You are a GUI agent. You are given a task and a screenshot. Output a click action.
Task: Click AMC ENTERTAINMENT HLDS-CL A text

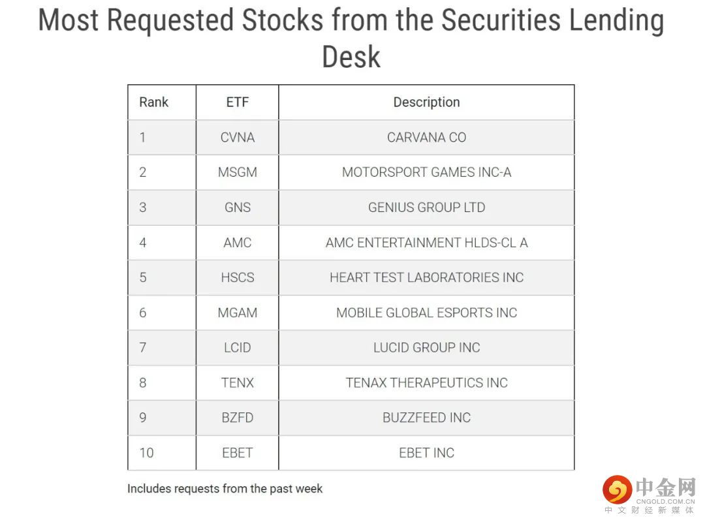[x=426, y=243]
